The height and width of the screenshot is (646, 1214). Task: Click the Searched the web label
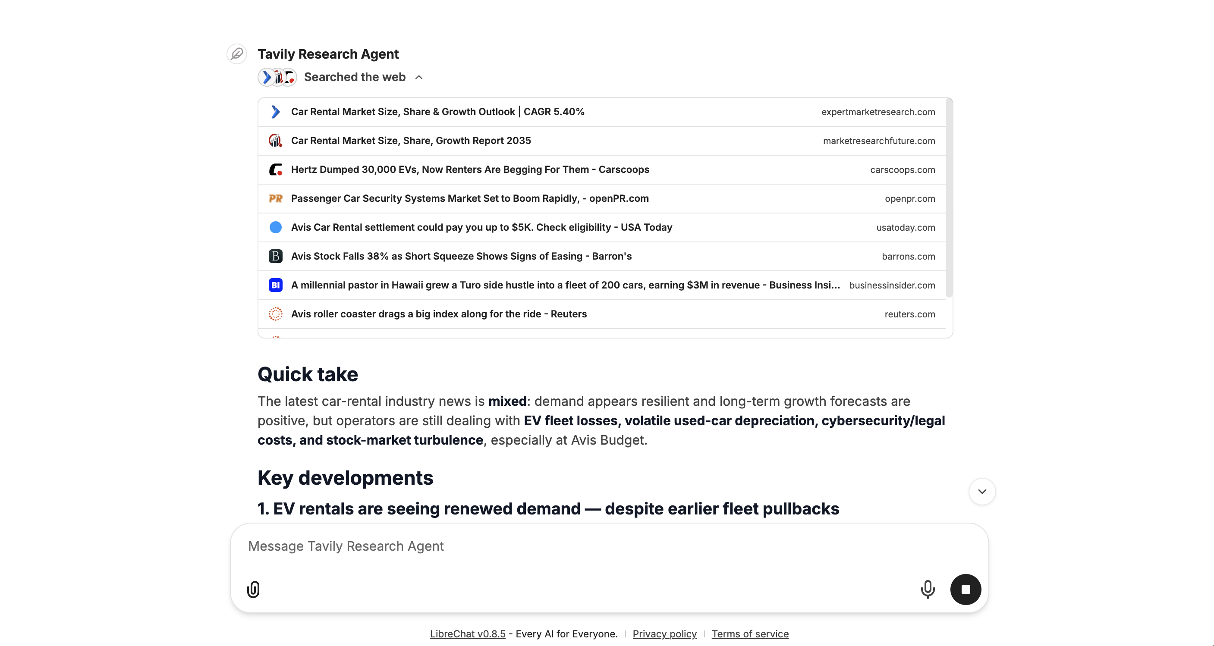point(354,77)
